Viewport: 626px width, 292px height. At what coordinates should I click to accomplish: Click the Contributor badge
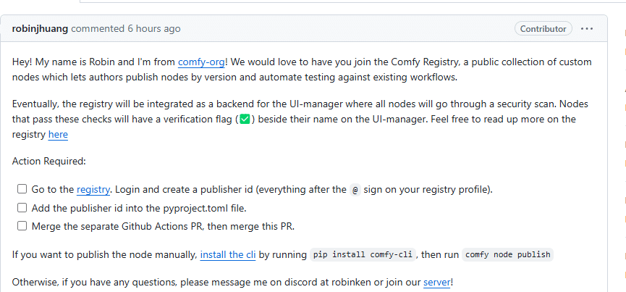point(543,29)
